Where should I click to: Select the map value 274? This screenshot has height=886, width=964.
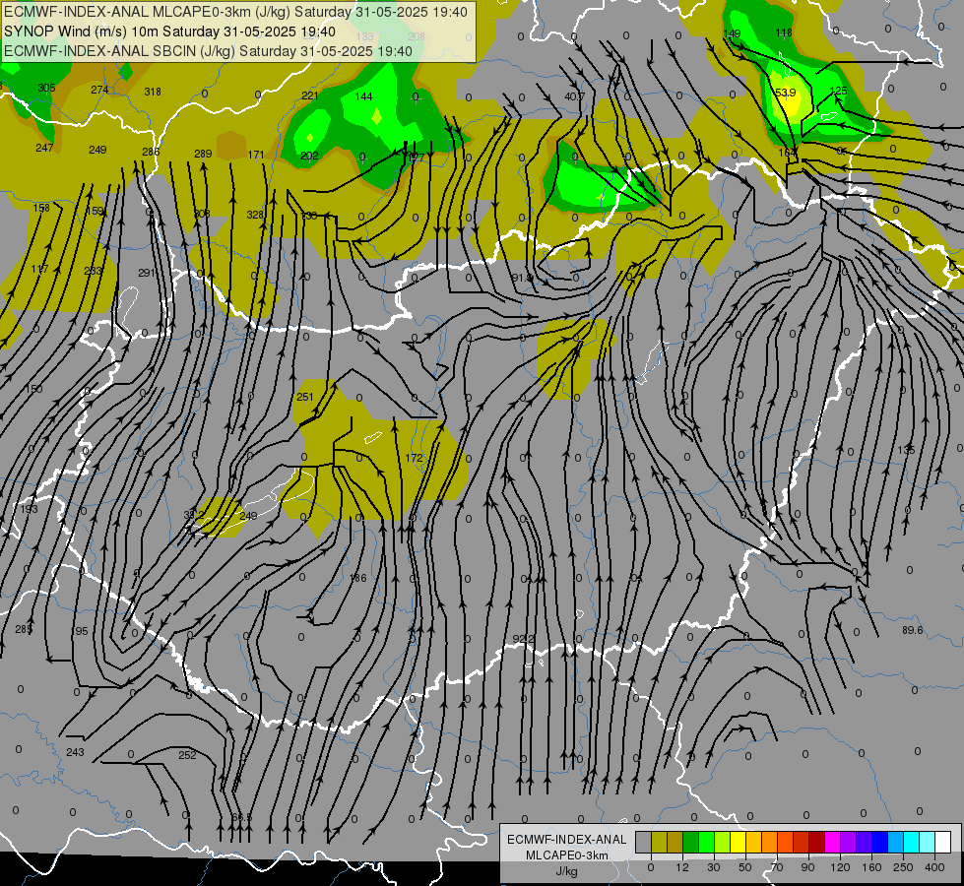99,90
